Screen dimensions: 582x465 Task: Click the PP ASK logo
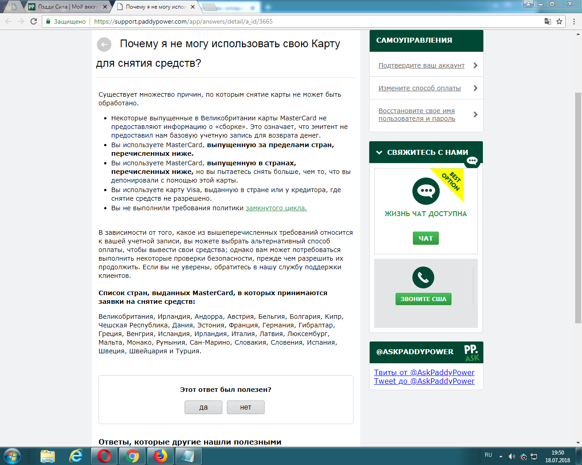pyautogui.click(x=472, y=353)
